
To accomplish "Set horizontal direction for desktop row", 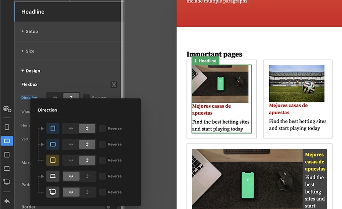I will pyautogui.click(x=71, y=192).
